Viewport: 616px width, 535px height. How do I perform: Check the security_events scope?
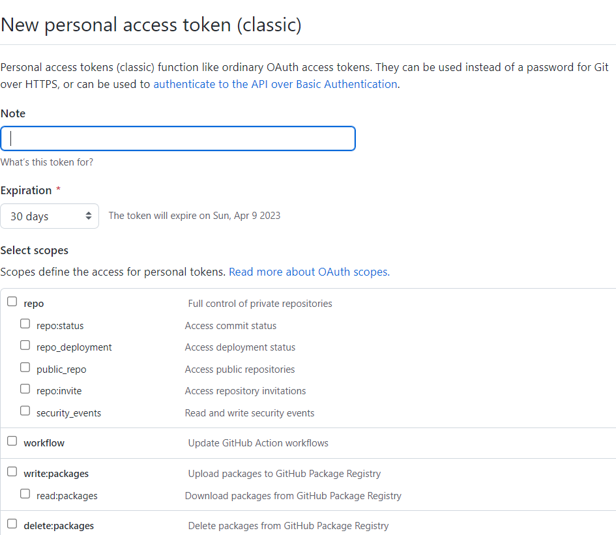click(25, 411)
